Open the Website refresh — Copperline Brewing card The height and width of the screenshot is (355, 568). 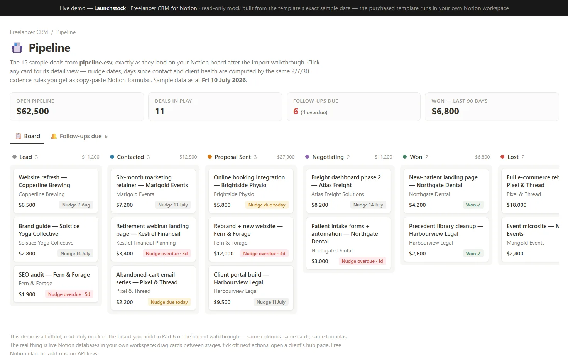[56, 191]
